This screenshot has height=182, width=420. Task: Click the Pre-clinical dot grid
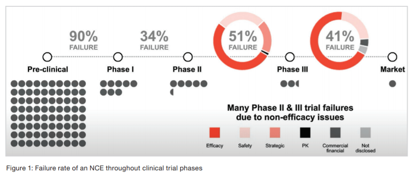point(48,113)
